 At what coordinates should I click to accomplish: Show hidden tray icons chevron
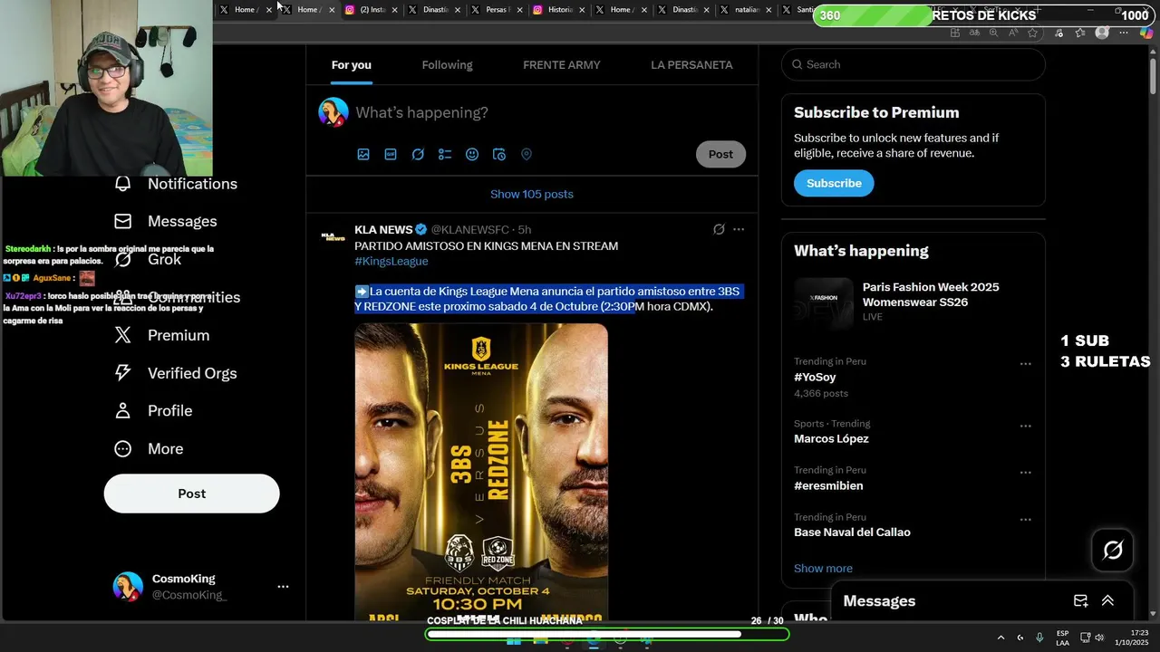(1000, 638)
